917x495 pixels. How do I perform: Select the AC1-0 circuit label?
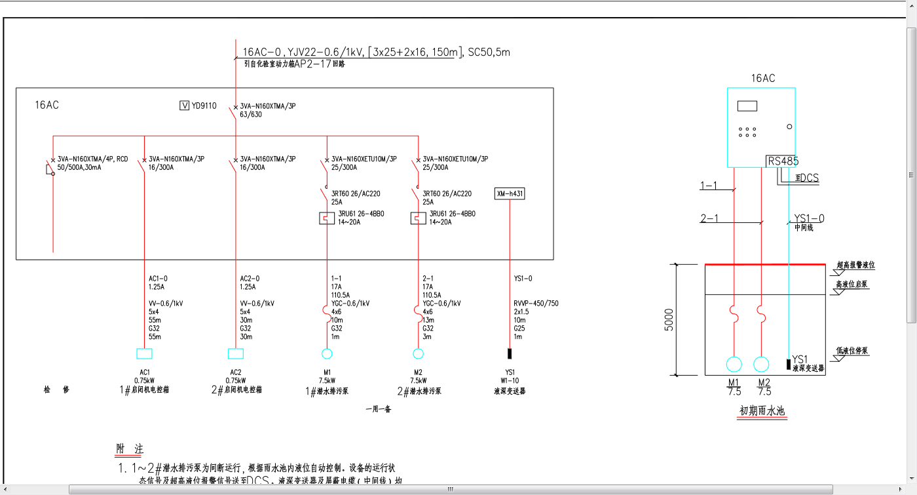coord(159,278)
